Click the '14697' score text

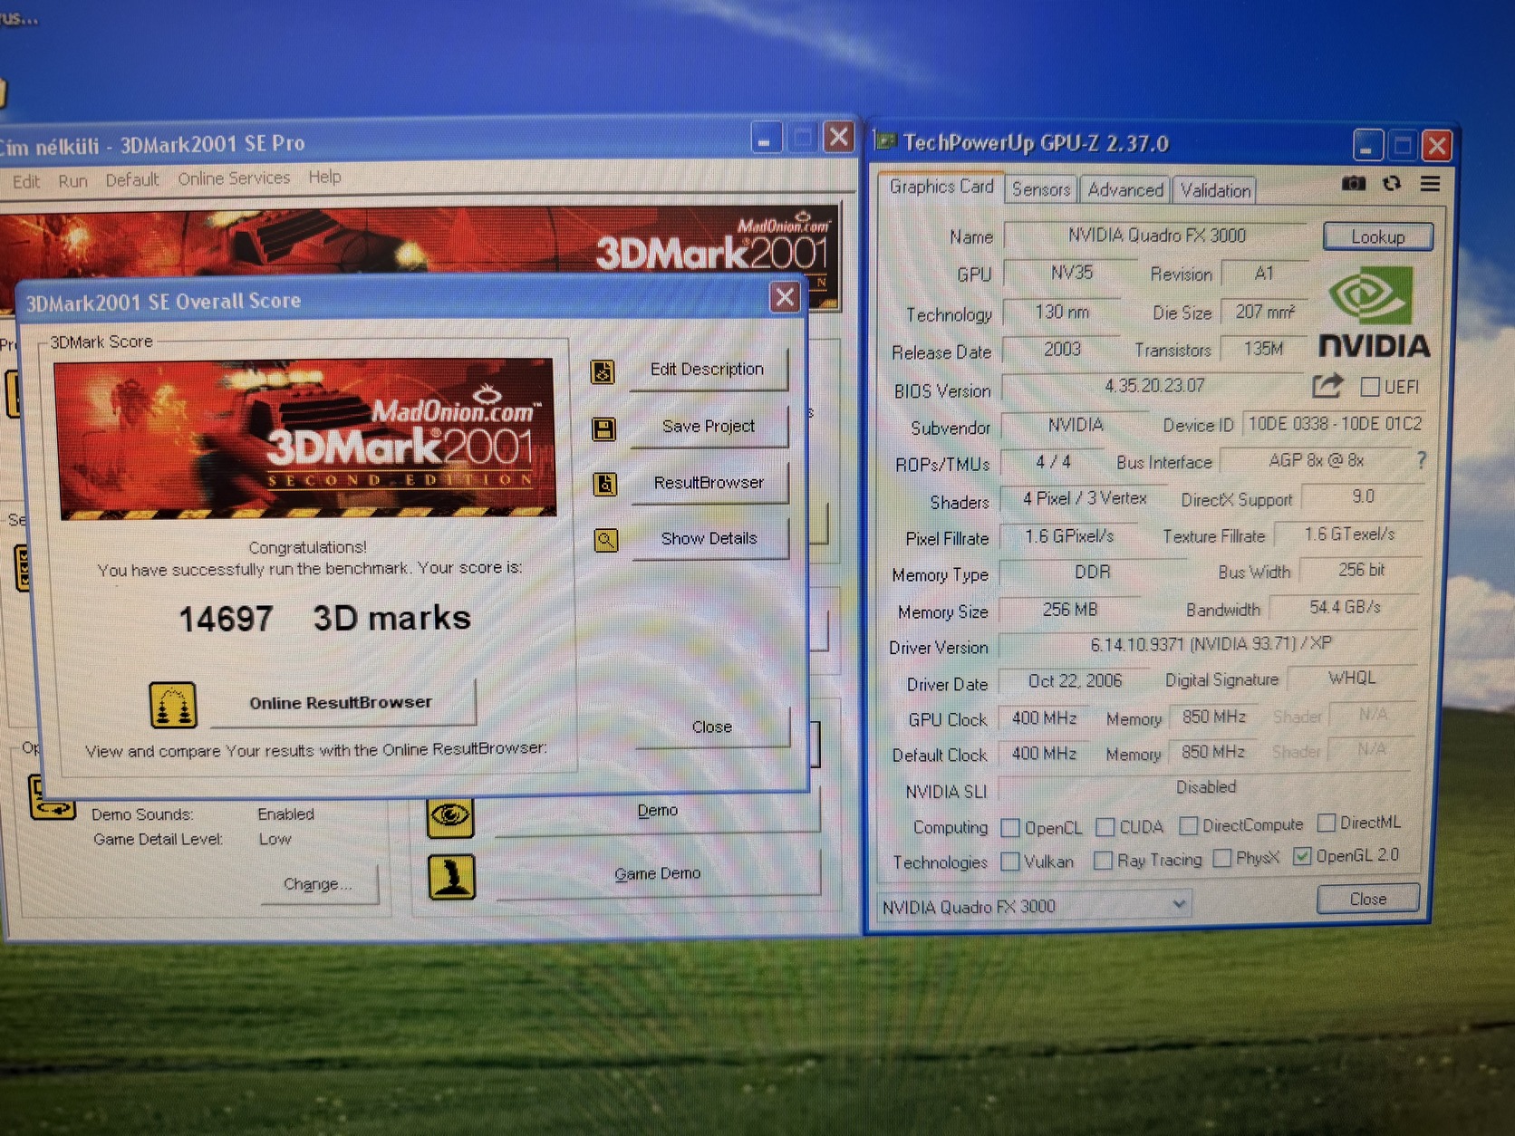[226, 620]
